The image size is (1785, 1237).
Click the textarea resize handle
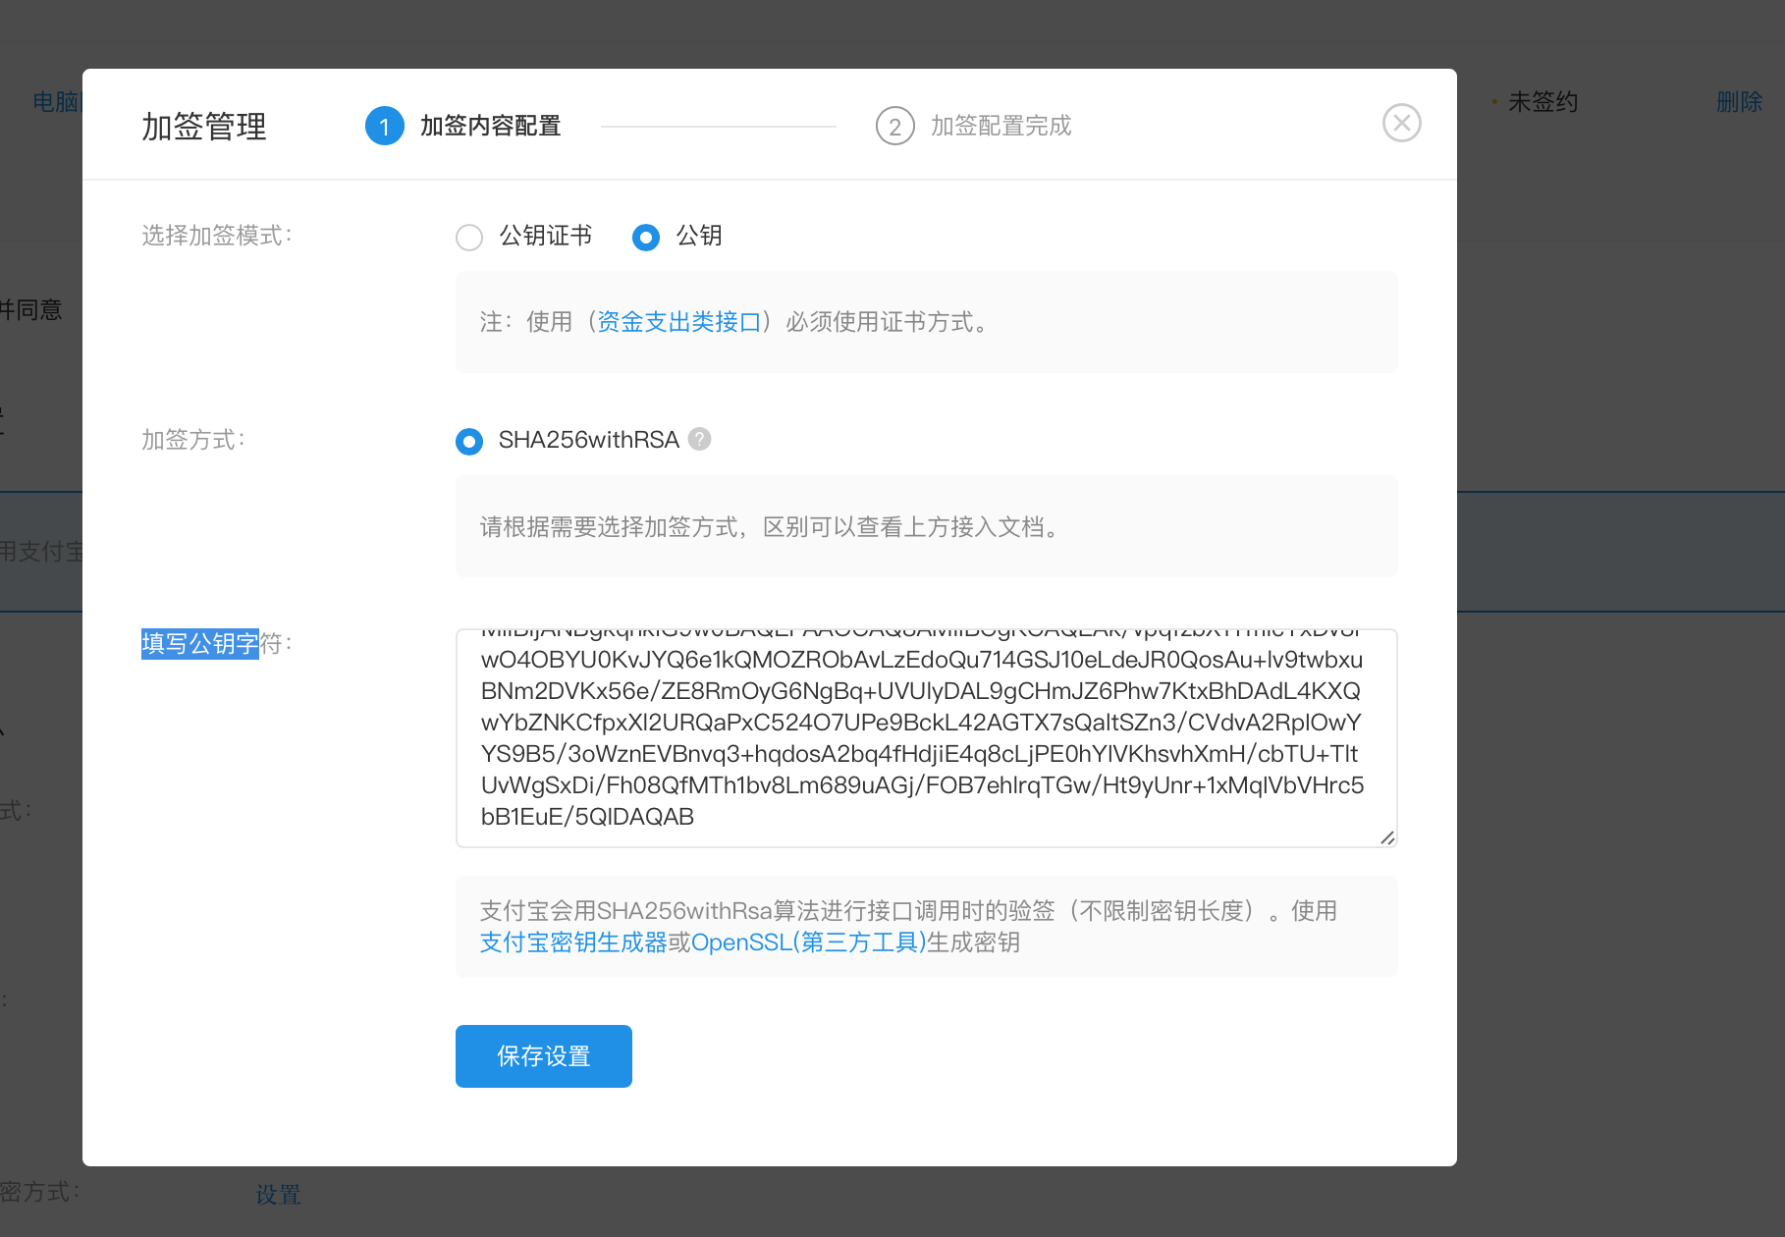(x=1386, y=837)
